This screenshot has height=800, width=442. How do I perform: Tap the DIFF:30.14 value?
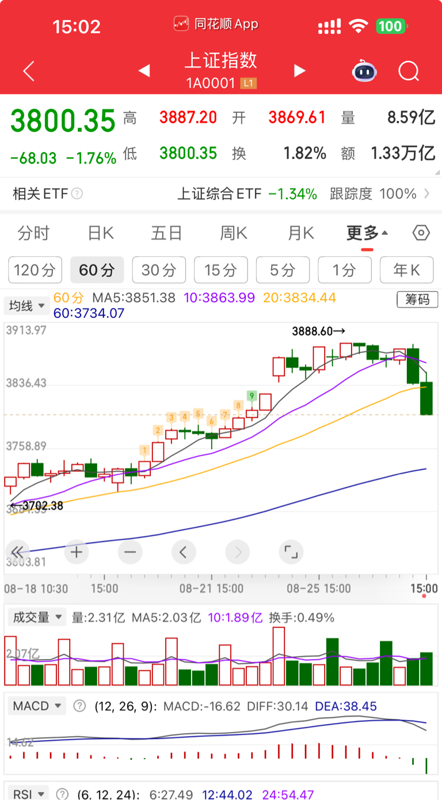pyautogui.click(x=277, y=706)
